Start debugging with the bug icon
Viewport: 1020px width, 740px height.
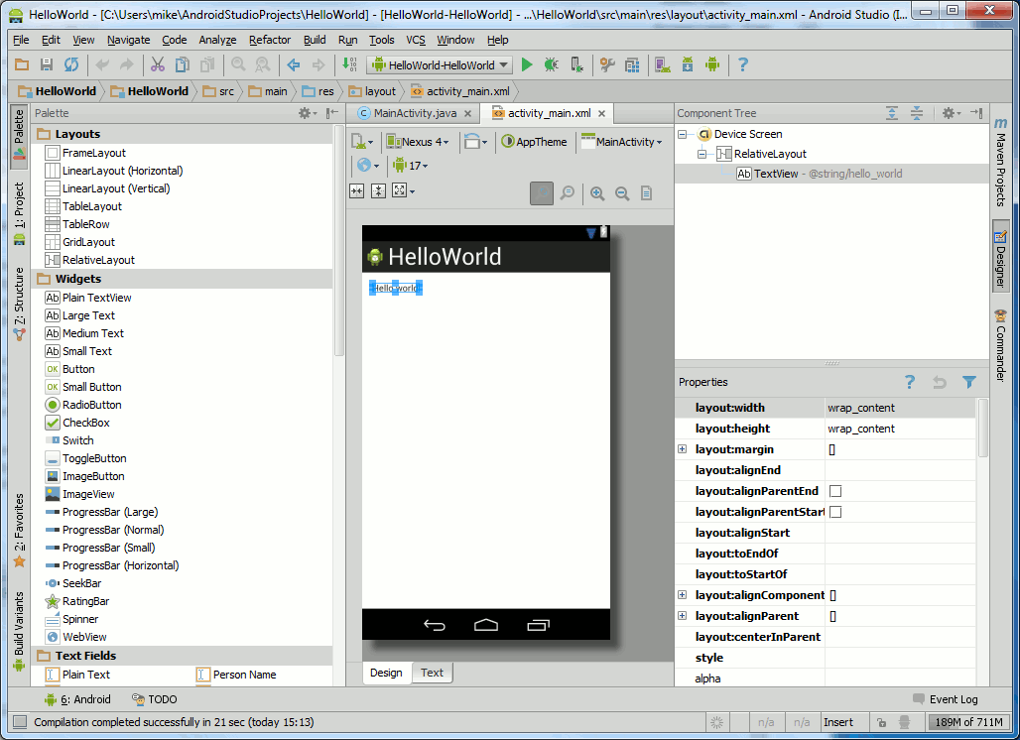click(x=551, y=64)
